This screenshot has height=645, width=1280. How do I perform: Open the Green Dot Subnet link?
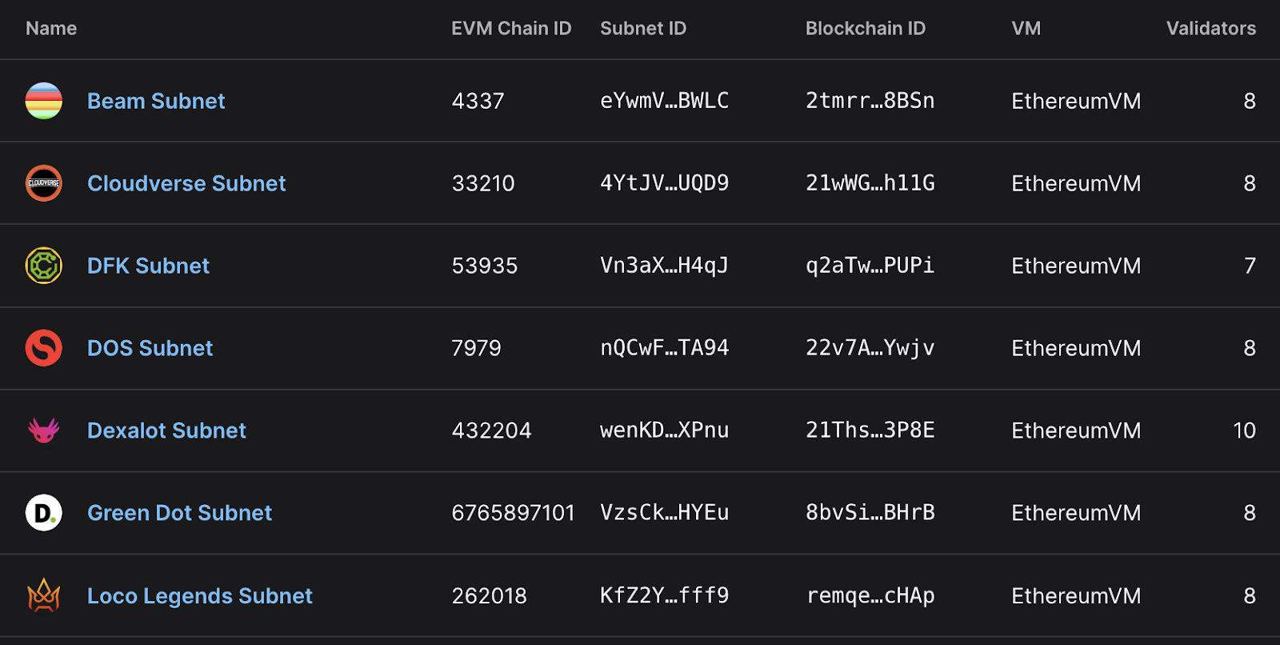coord(179,513)
